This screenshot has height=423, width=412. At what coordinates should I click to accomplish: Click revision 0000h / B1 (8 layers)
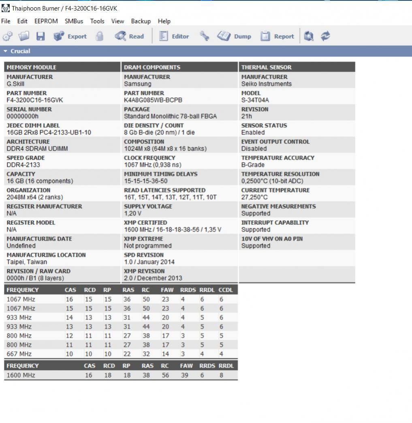[x=35, y=278]
